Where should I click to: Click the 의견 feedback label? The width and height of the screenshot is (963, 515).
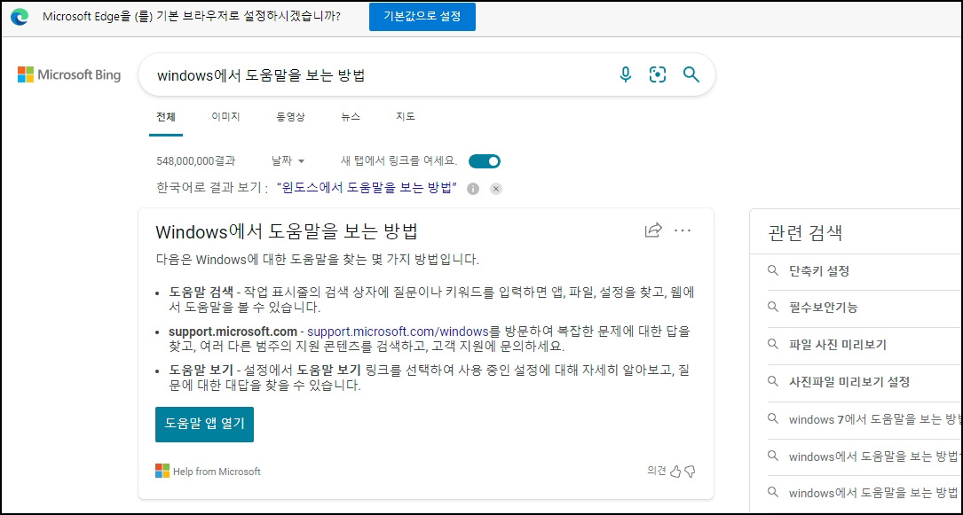[x=657, y=471]
